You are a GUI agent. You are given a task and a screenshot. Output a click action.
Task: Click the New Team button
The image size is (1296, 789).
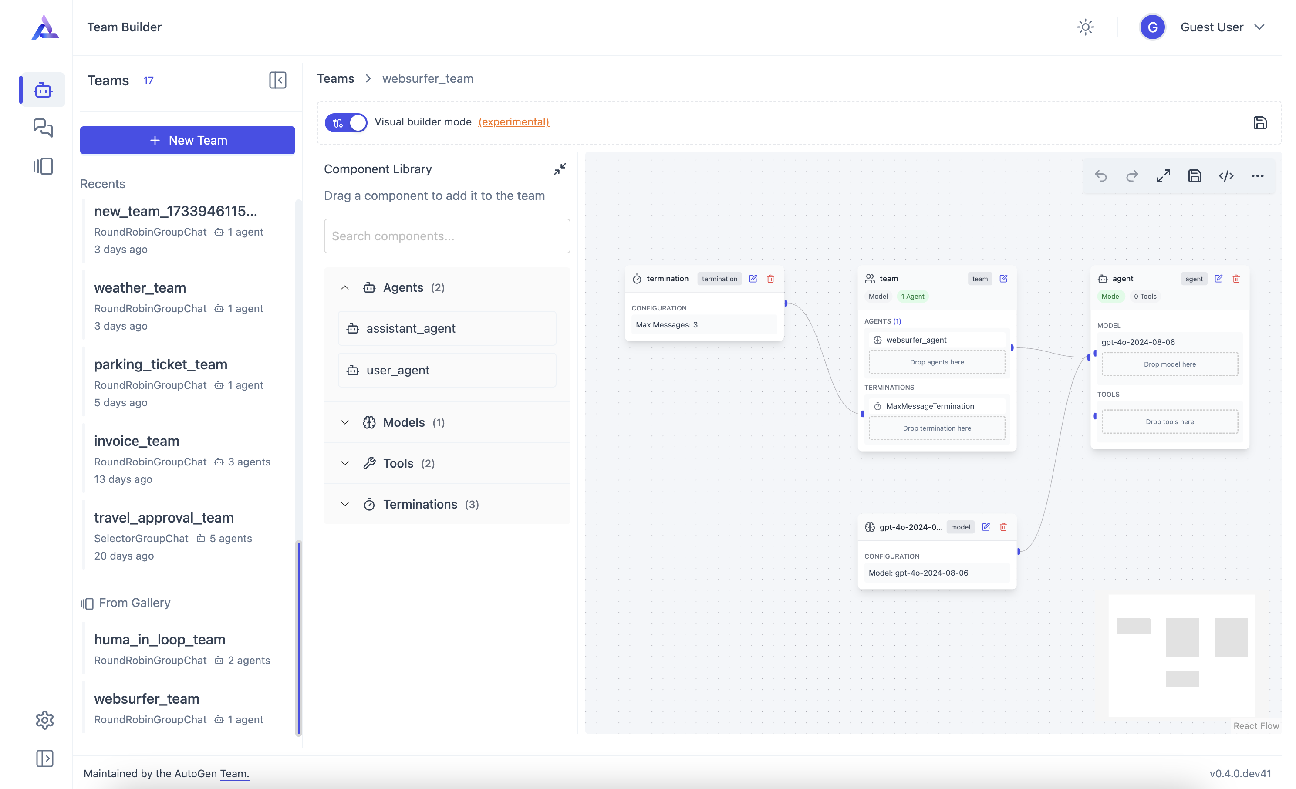tap(188, 141)
